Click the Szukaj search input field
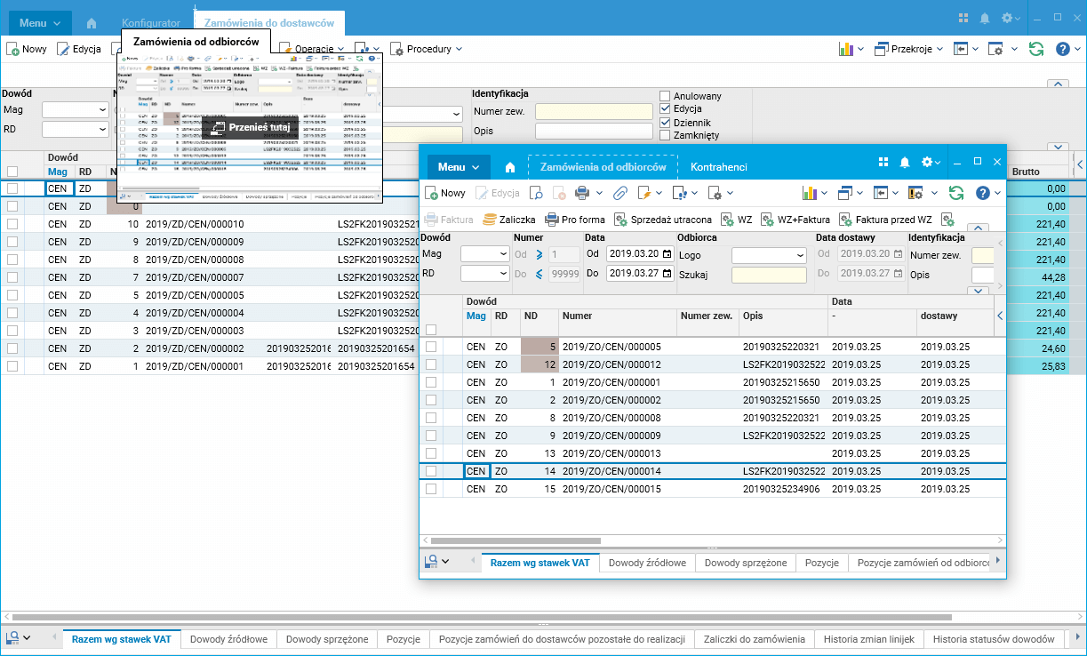Viewport: 1087px width, 656px height. (x=768, y=276)
